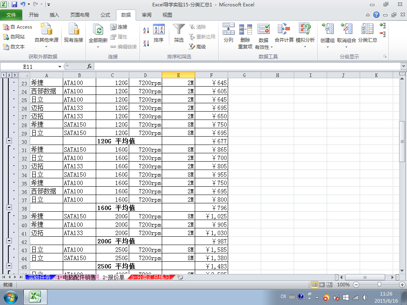Switch to Normal view in status bar
The height and width of the screenshot is (305, 407).
coord(314,285)
